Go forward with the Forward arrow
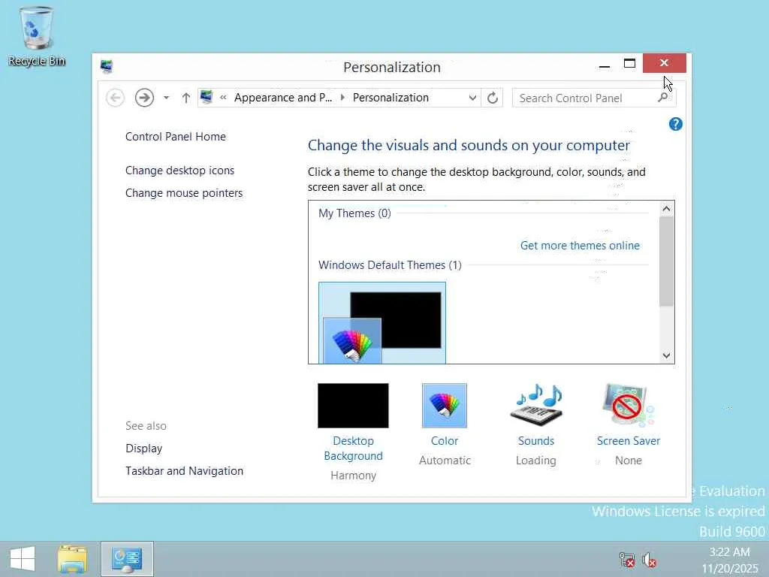 click(144, 98)
